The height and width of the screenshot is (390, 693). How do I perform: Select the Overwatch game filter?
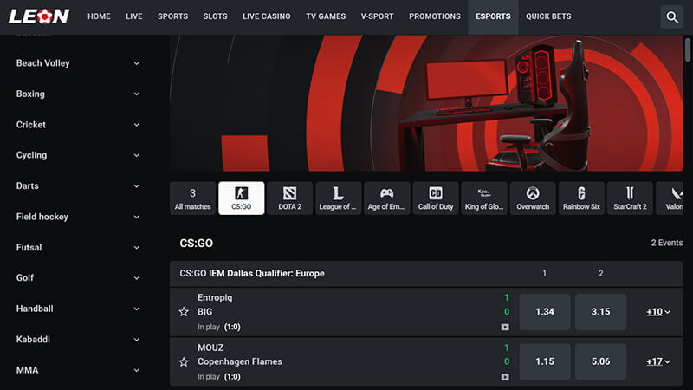click(533, 198)
